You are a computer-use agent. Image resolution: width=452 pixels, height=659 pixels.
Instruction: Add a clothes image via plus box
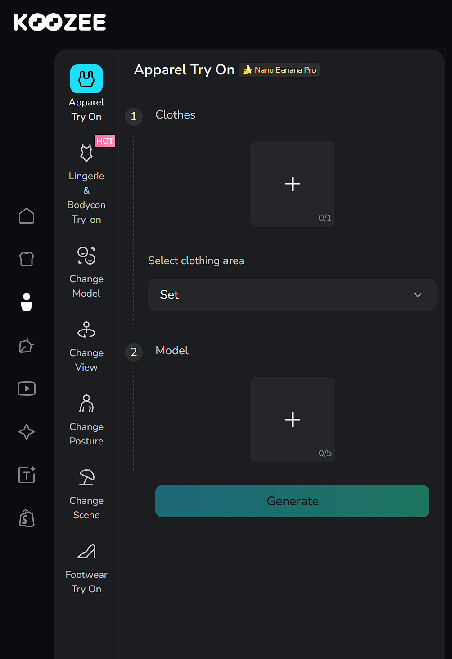[x=293, y=184]
